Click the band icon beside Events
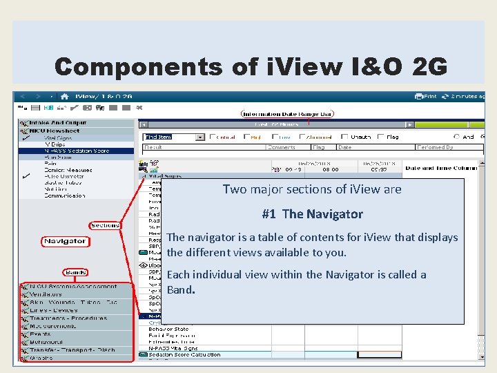The image size is (497, 373). (24, 334)
